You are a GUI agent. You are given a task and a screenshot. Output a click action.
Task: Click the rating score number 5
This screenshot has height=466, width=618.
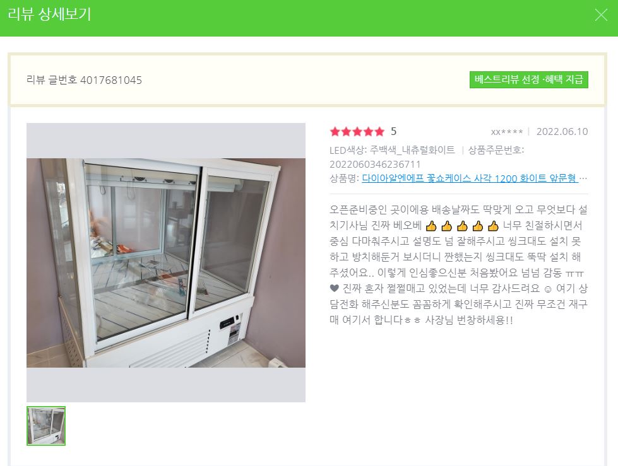coord(393,131)
